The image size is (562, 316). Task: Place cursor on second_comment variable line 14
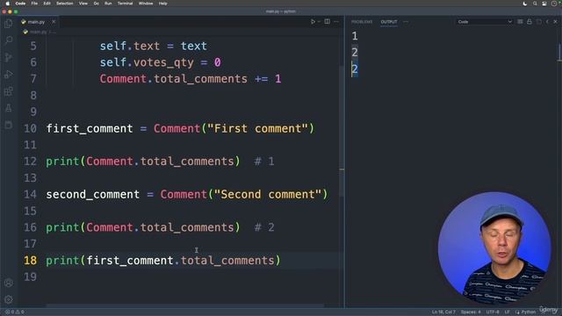pos(92,194)
